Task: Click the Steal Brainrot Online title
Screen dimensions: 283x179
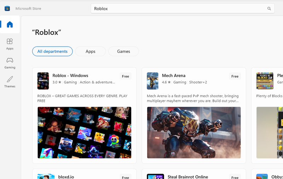Action: point(188,177)
